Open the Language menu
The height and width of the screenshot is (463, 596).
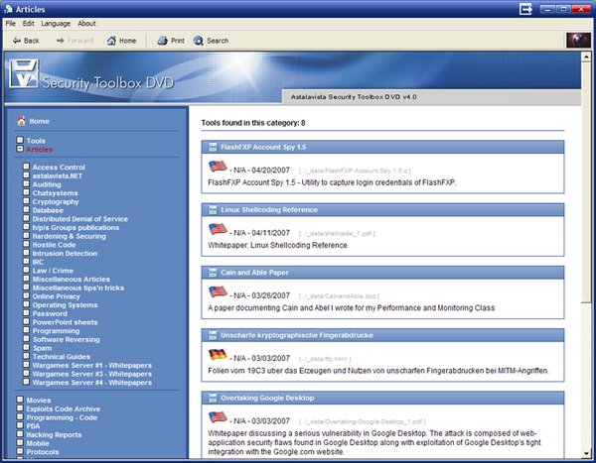click(56, 23)
